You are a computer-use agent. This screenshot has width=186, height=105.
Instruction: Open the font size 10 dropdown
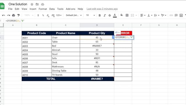[x=90, y=15]
